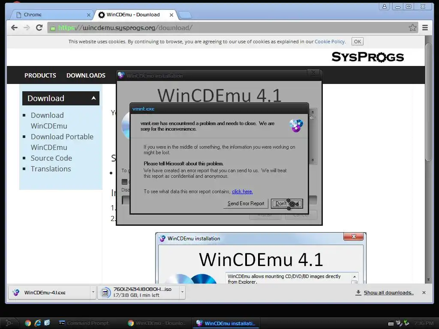Open a new tab with the blank tab button
This screenshot has height=329, width=439.
pyautogui.click(x=185, y=15)
